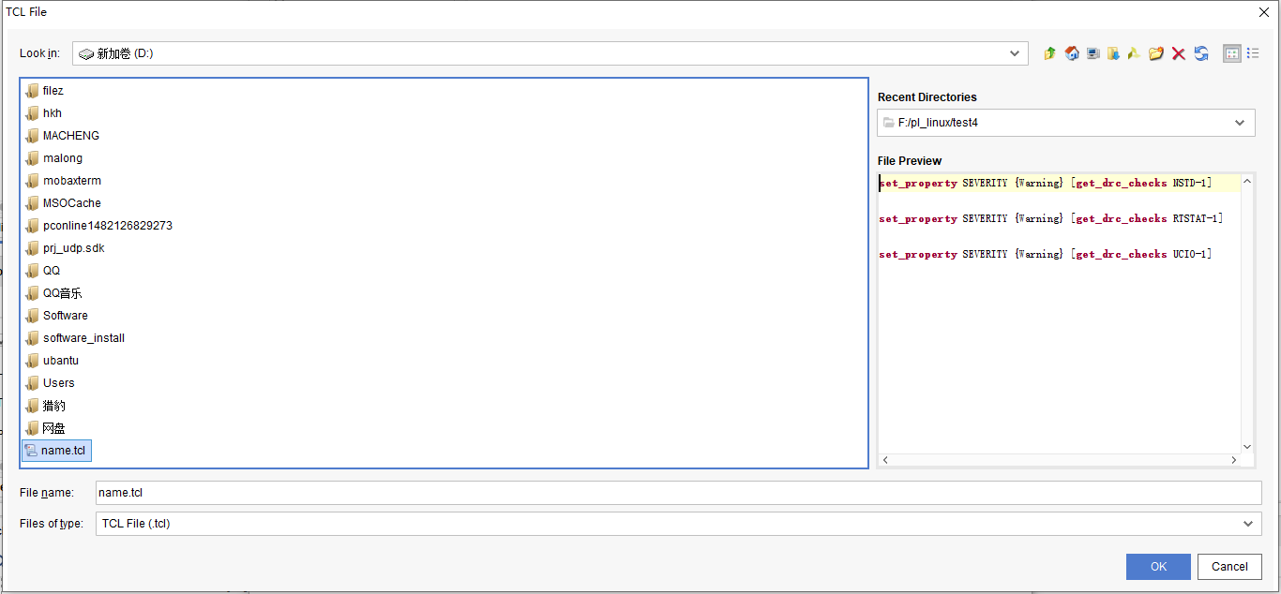
Task: Expand the Files of type dropdown
Action: (x=1247, y=524)
